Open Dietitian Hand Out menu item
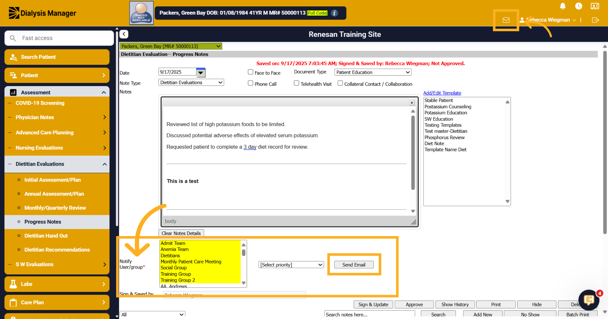Screen dimensions: 608x319 click(46, 236)
